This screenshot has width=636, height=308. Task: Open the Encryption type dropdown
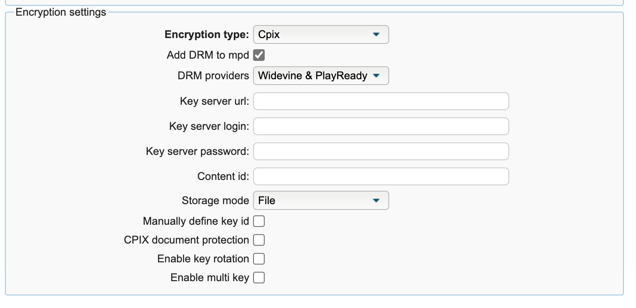click(321, 34)
